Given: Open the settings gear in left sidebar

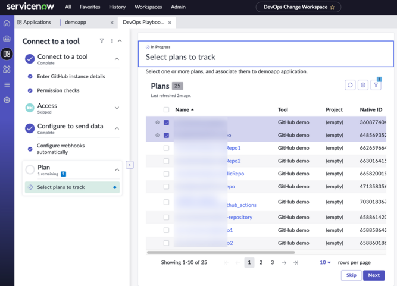Looking at the screenshot, I should (x=7, y=100).
